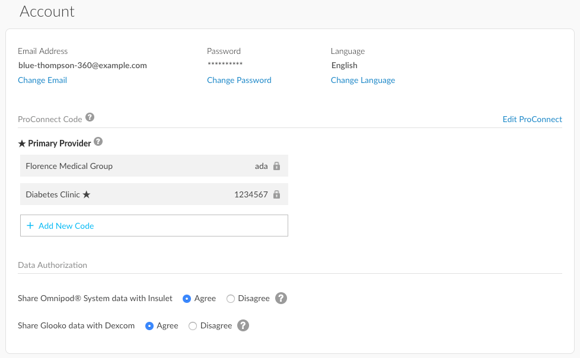
Task: Open help for Glooko data sharing with Dexcom
Action: click(x=243, y=325)
